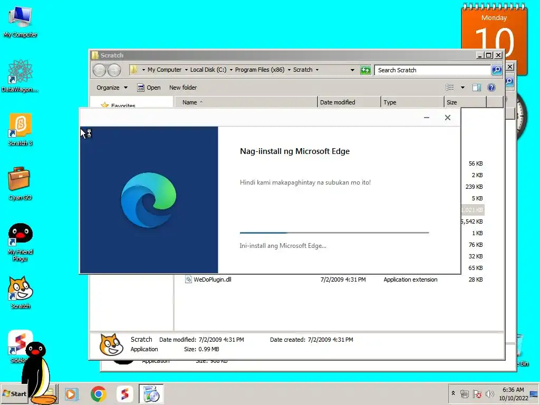Click Local Disk (C:) in the address bar
Image resolution: width=540 pixels, height=405 pixels.
tap(208, 70)
